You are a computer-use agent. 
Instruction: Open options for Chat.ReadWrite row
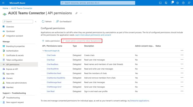point(182,69)
